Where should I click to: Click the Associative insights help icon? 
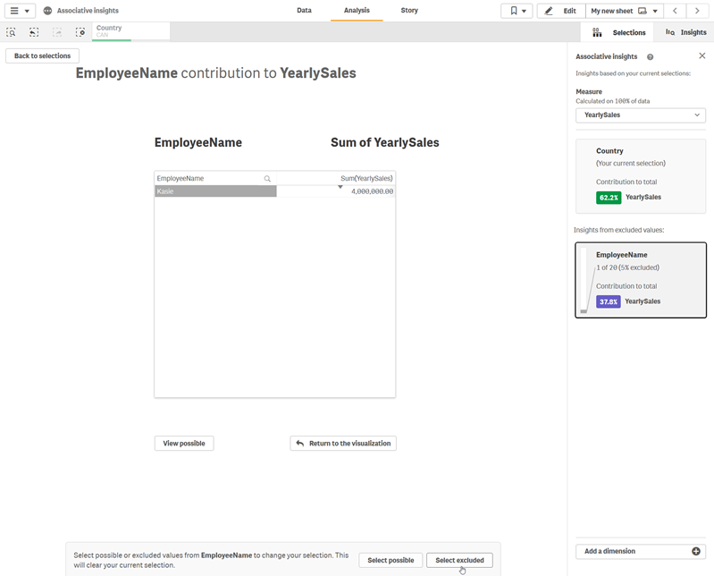[650, 57]
